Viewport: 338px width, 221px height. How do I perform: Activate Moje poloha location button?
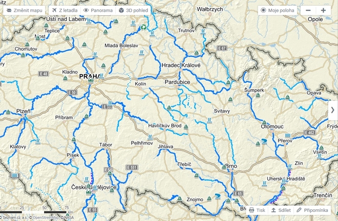tap(278, 10)
